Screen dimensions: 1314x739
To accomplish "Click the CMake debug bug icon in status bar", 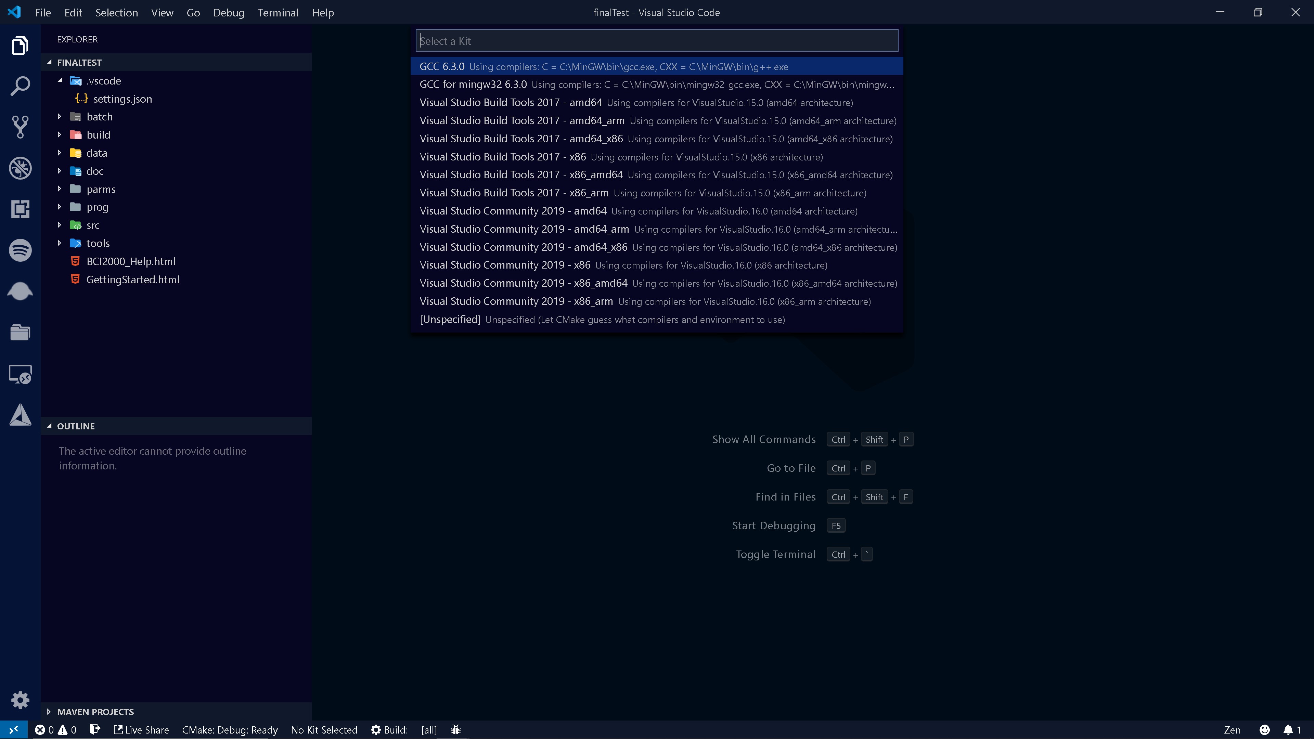I will pos(455,730).
